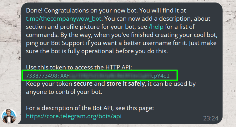
Task: Click the "Bot Support" words in the message
Action: [x=68, y=43]
